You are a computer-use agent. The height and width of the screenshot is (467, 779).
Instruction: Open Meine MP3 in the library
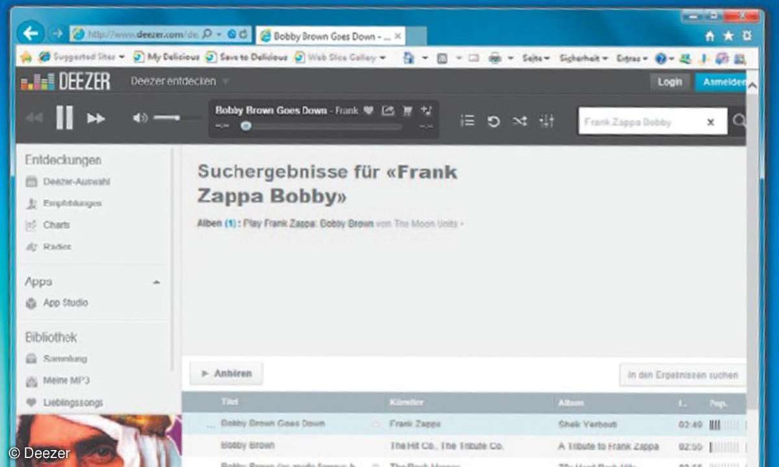(57, 381)
